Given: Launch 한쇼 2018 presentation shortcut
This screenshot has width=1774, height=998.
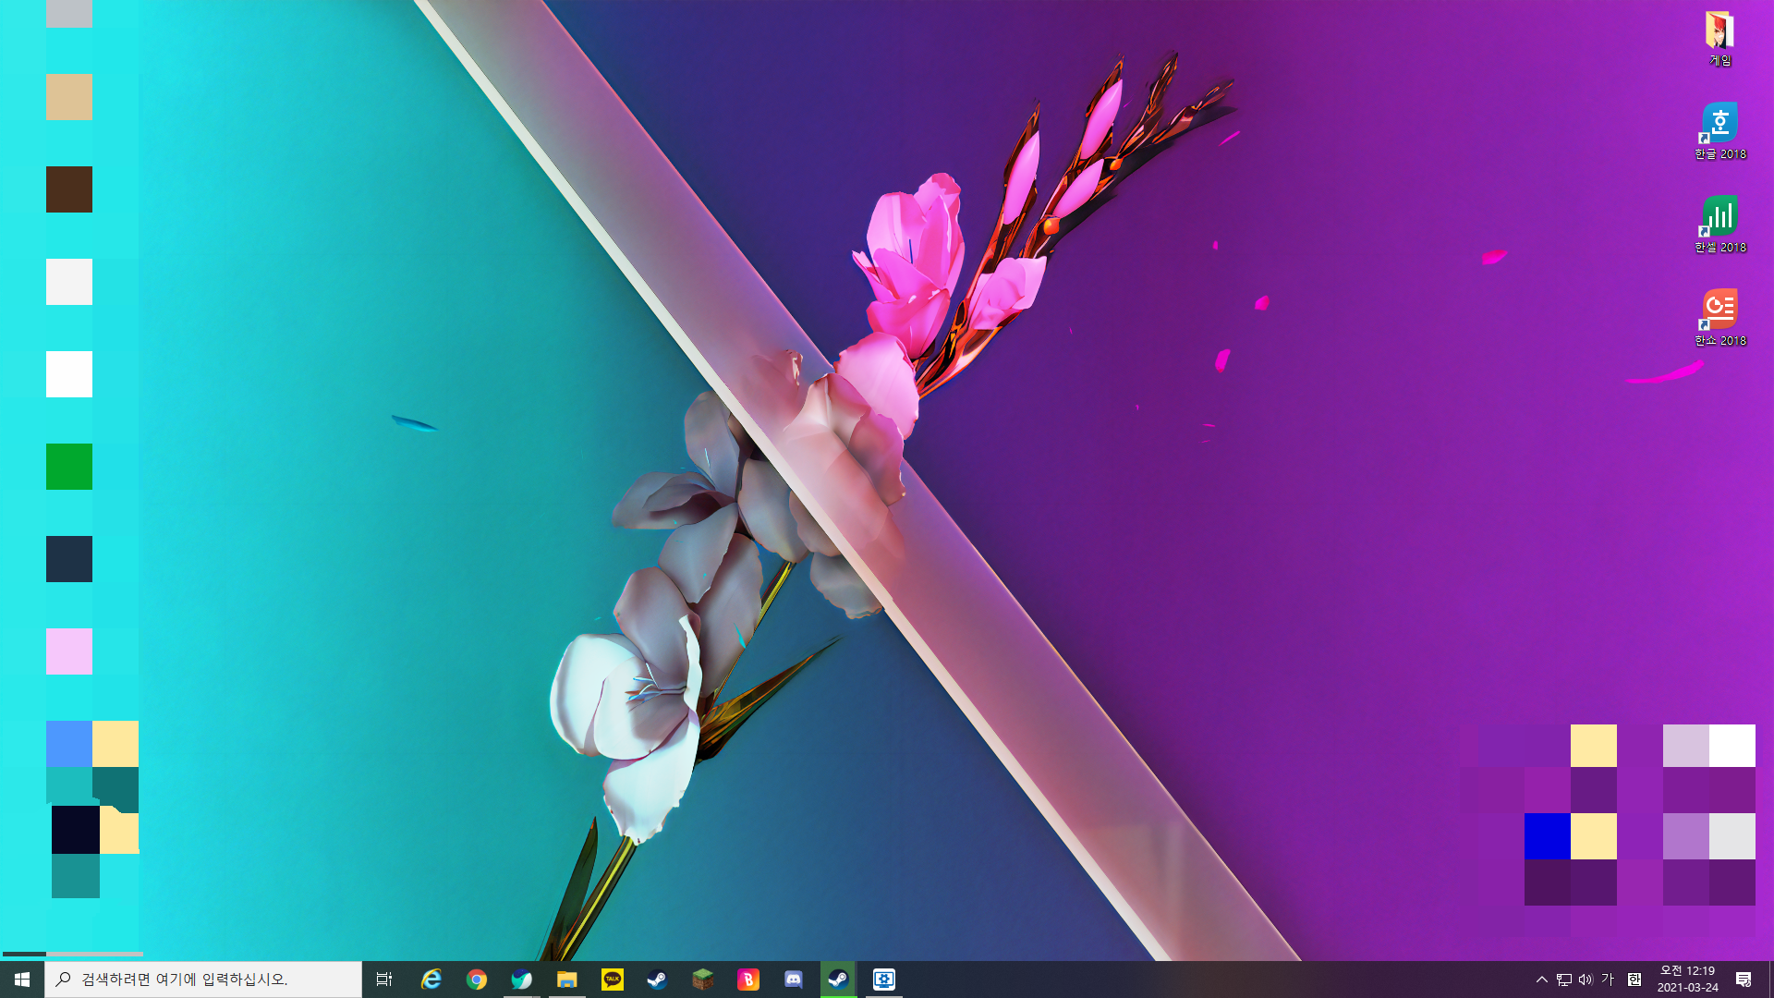Looking at the screenshot, I should tap(1719, 316).
